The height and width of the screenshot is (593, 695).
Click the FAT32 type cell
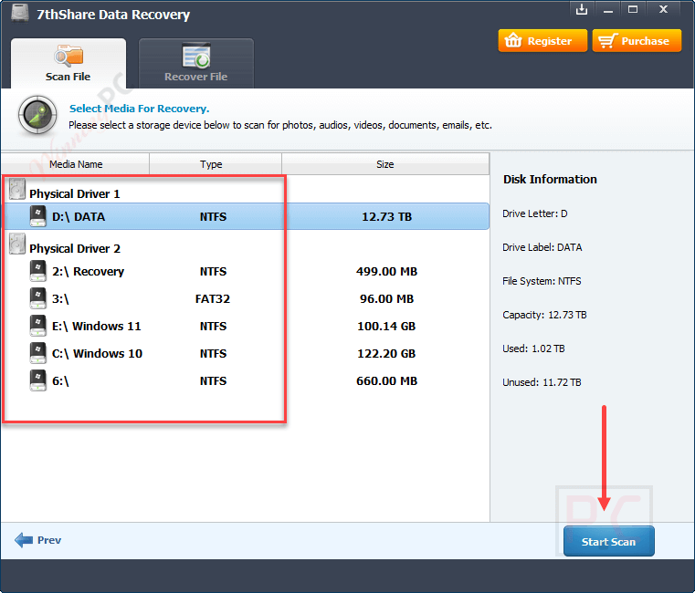coord(213,299)
